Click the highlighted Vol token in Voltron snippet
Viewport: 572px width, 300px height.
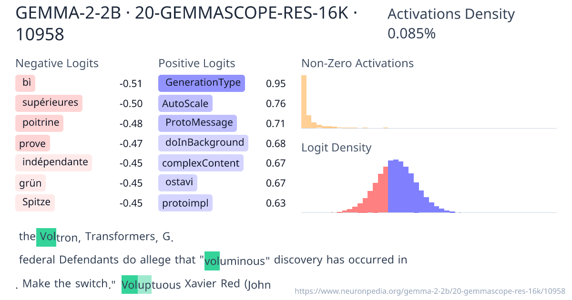pyautogui.click(x=46, y=237)
